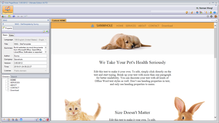The width and height of the screenshot is (219, 123).
Task: Click the DOC export icon
Action: click(17, 120)
